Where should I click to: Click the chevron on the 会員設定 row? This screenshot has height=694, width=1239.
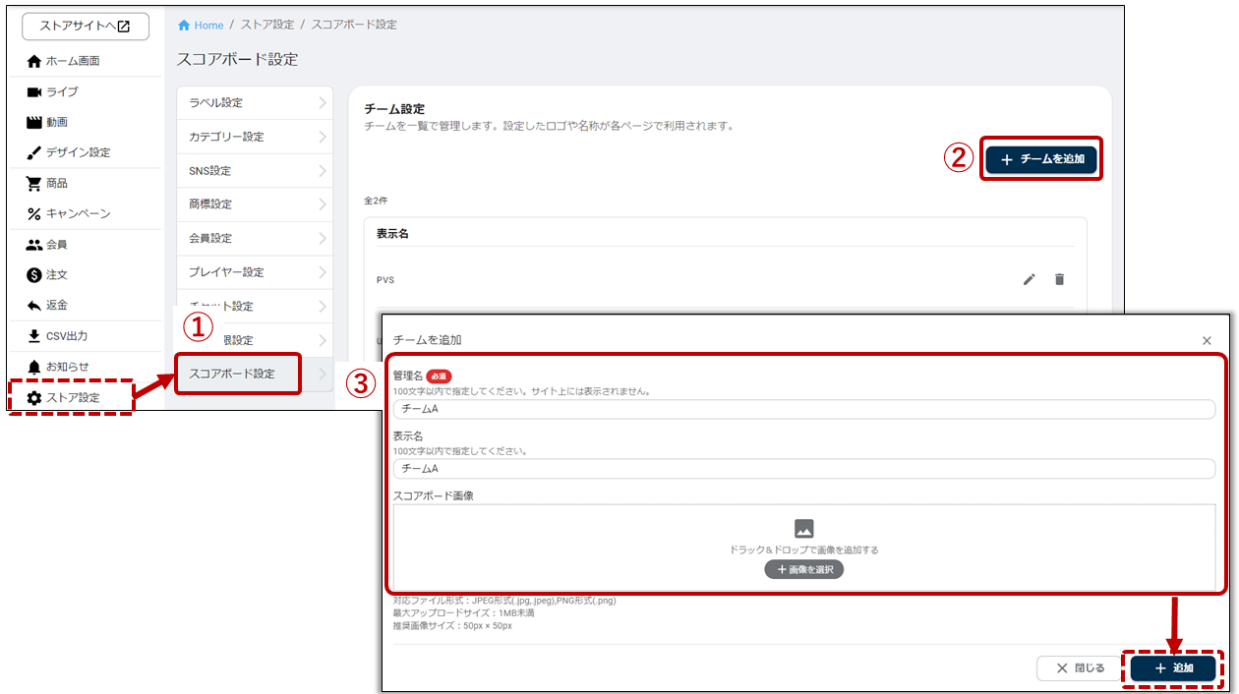point(323,238)
